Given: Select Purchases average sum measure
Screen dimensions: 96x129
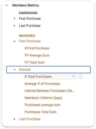Looking at the screenshot, I should tap(42, 105).
